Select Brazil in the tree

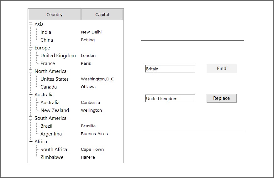click(46, 126)
